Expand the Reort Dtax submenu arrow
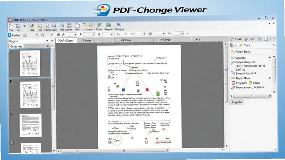 [270, 78]
